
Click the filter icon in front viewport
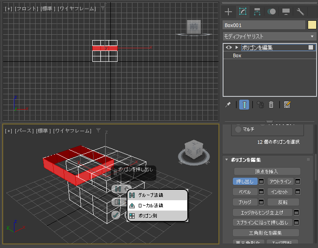pos(103,8)
